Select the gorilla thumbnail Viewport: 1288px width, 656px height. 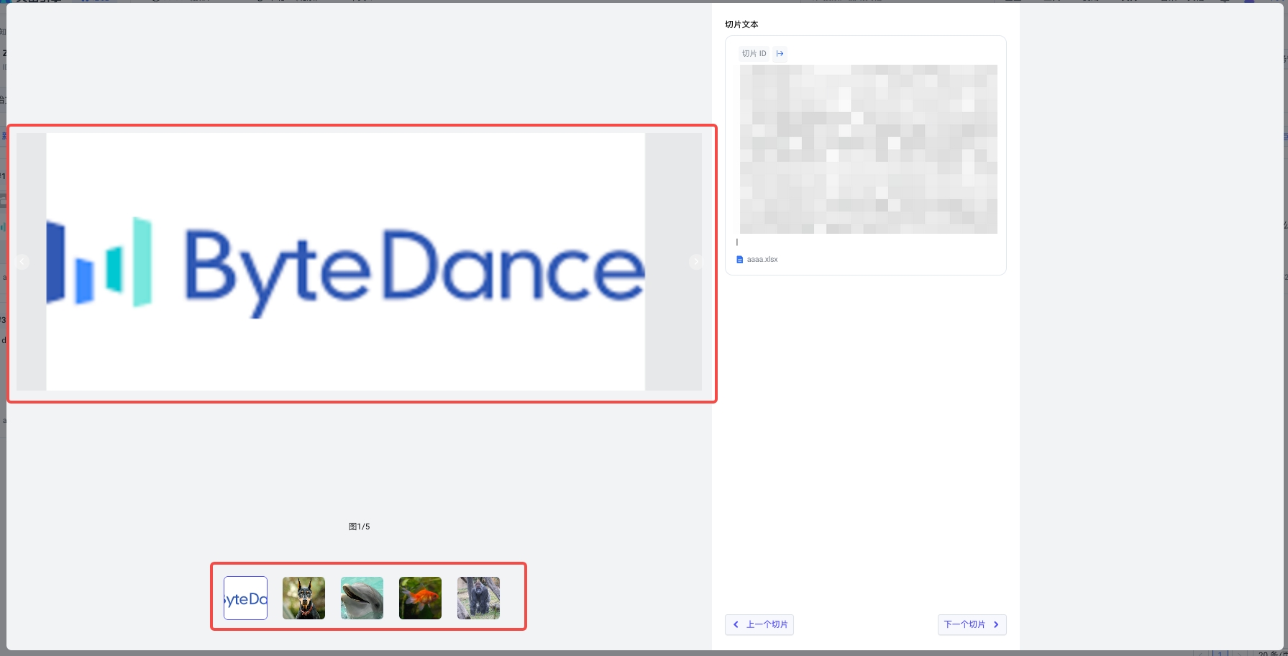point(478,598)
